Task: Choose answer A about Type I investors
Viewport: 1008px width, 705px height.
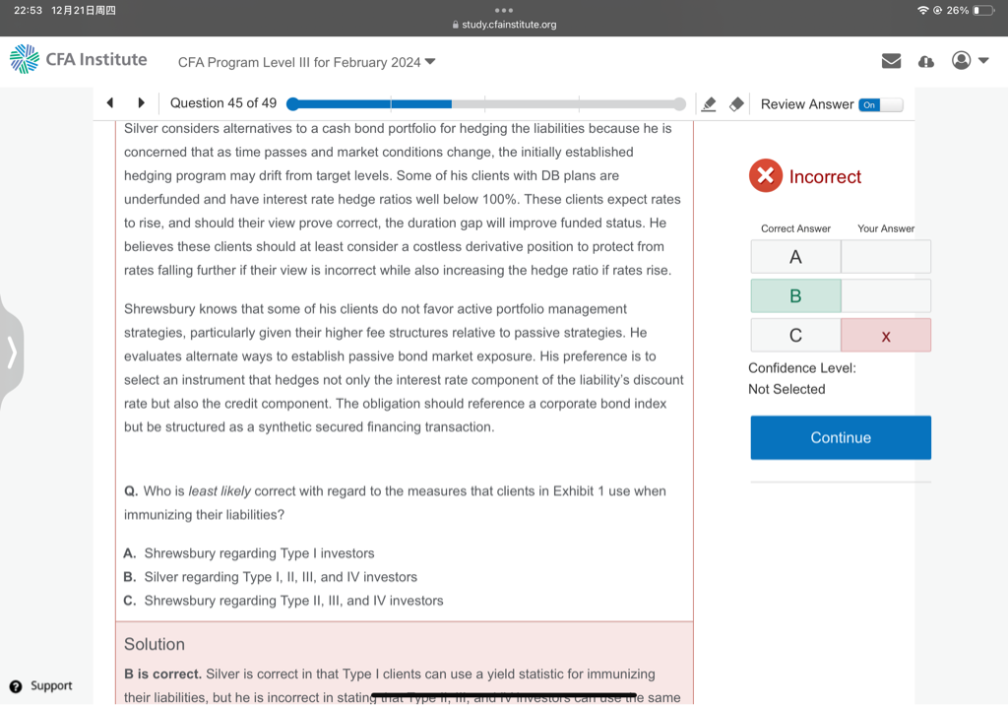Action: (259, 553)
